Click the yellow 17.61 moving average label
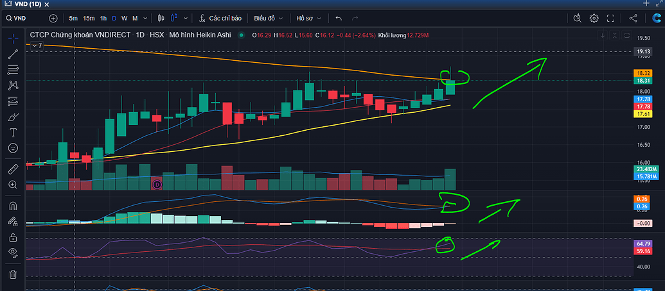Image resolution: width=665 pixels, height=291 pixels. click(x=644, y=114)
